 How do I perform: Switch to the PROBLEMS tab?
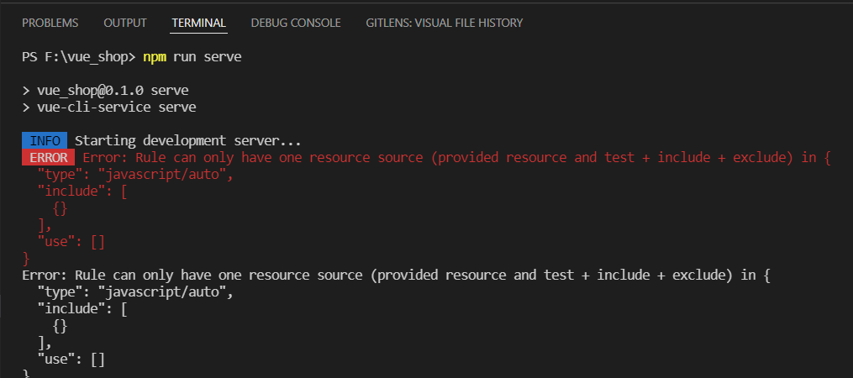coord(50,23)
